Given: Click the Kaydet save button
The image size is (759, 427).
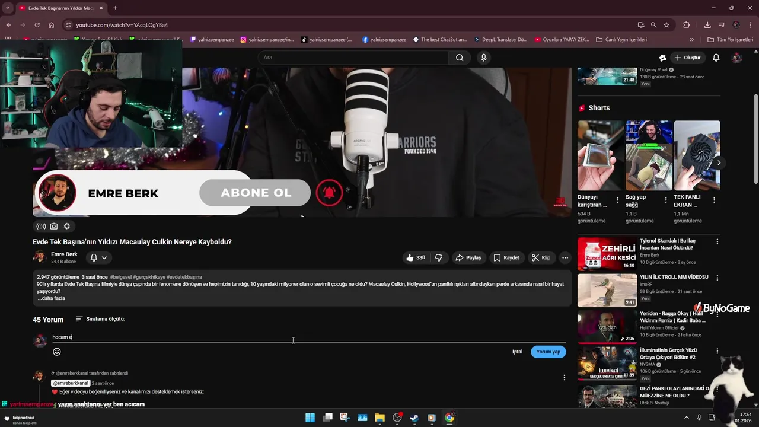Looking at the screenshot, I should pos(506,257).
